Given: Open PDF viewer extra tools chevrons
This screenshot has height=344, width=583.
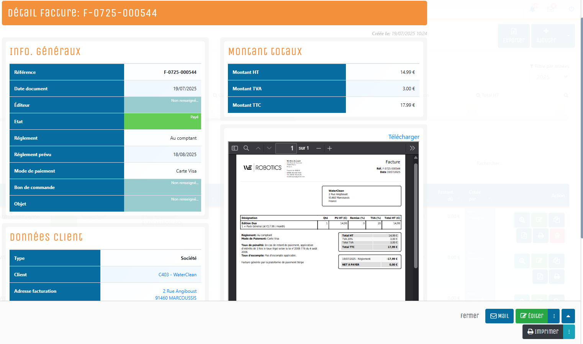Looking at the screenshot, I should 412,148.
